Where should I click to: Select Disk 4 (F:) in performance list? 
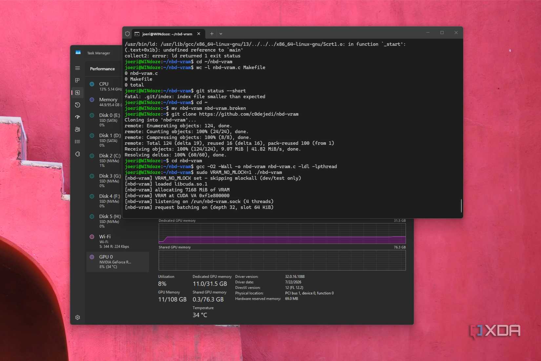(104, 201)
